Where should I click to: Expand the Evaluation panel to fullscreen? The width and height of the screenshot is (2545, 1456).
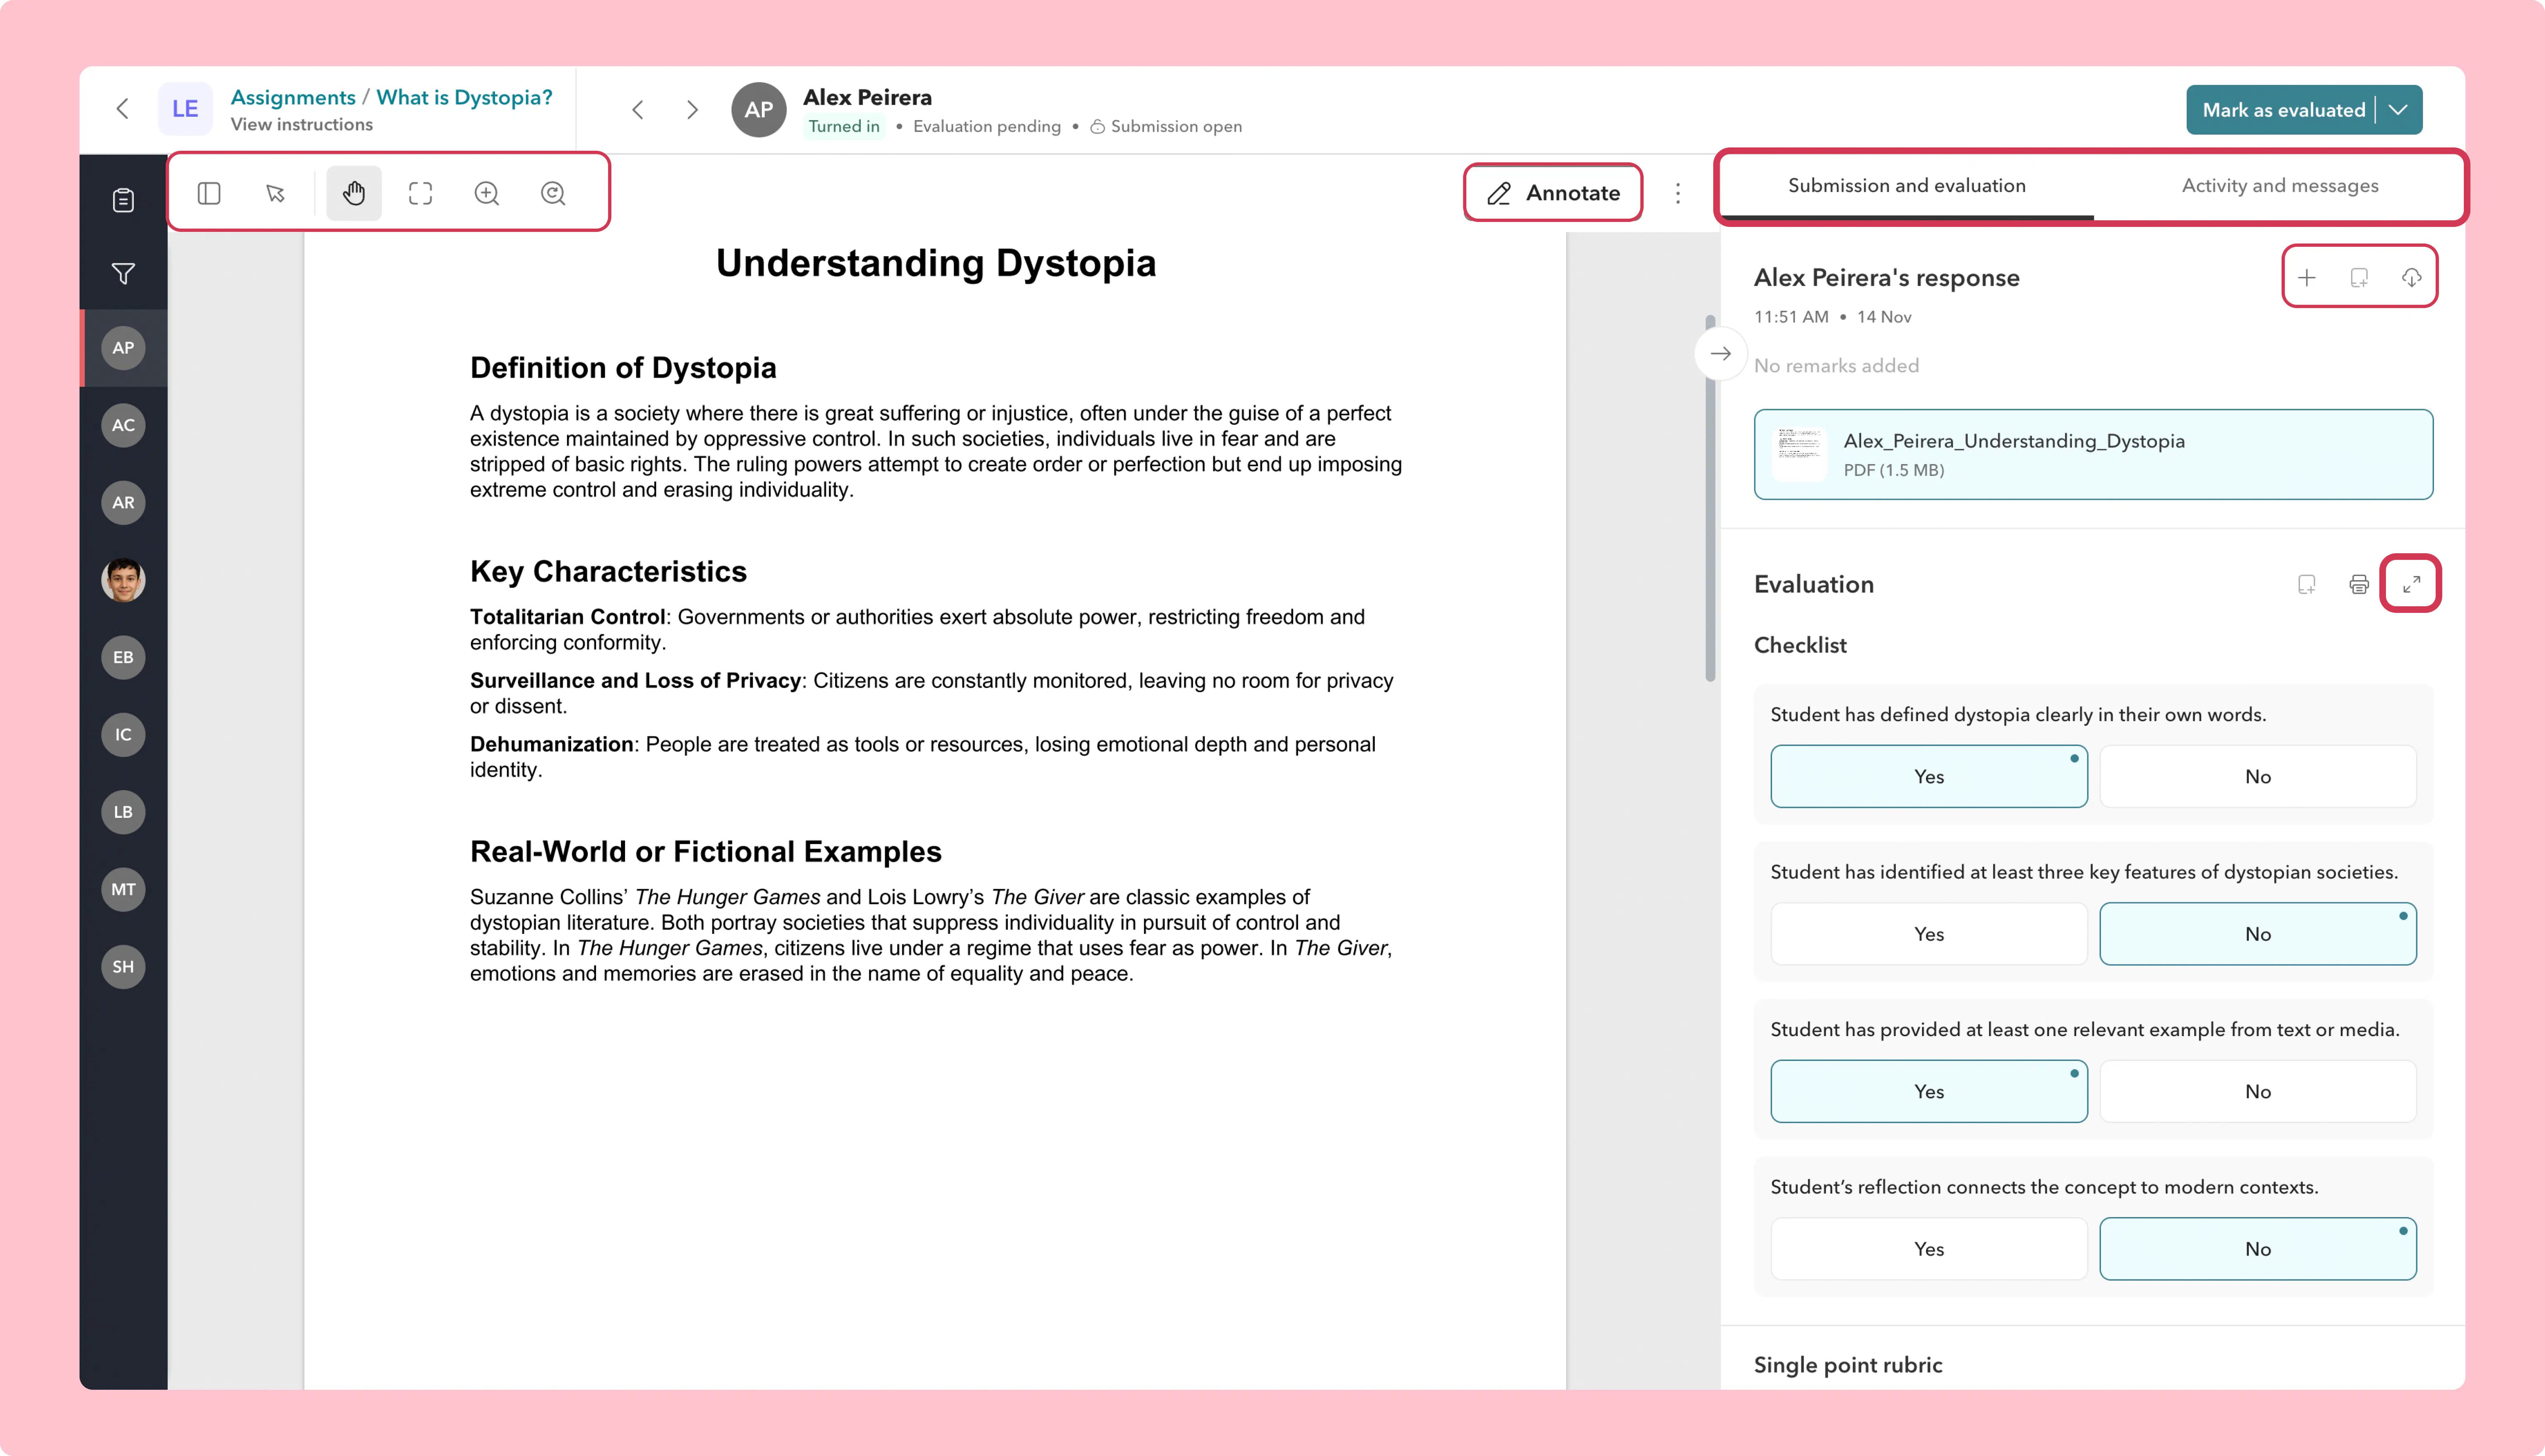(x=2411, y=584)
